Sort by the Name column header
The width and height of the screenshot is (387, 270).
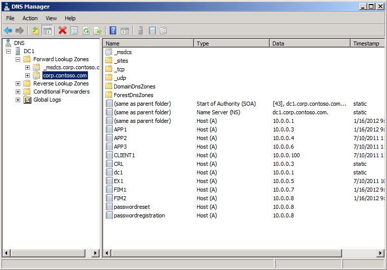click(x=149, y=43)
